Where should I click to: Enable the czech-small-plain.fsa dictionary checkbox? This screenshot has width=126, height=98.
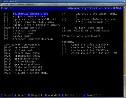(64, 53)
